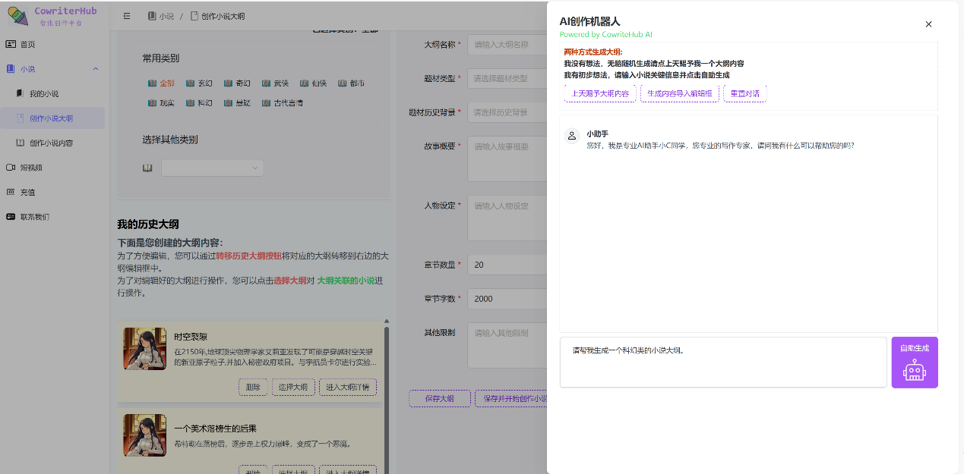Click the 我的历史大纲 heading
This screenshot has width=964, height=474.
[x=148, y=224]
